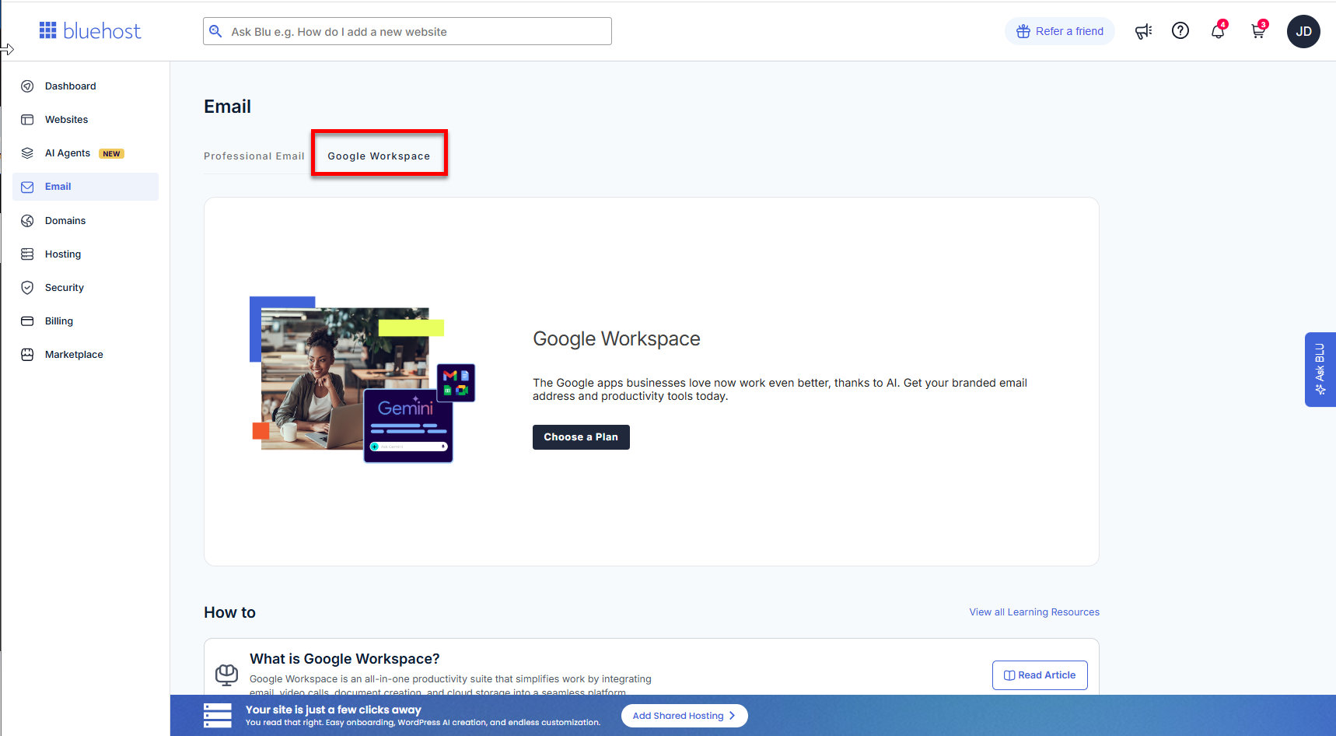The height and width of the screenshot is (736, 1336).
Task: Open the notifications bell
Action: 1218,31
